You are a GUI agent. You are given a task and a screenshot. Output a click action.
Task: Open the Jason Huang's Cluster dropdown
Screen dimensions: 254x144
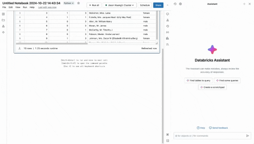[x=119, y=5]
